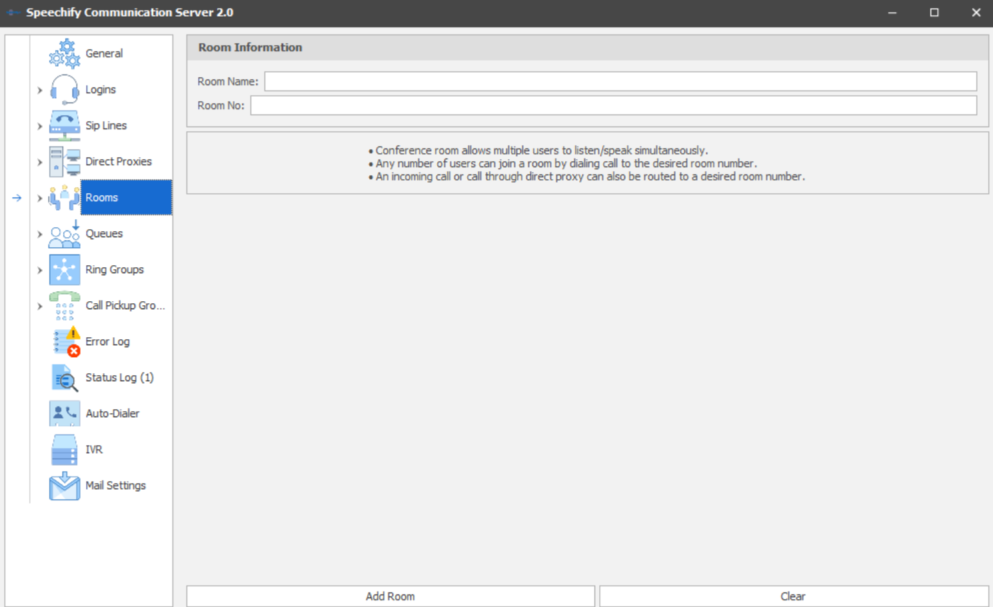
Task: Click the Sip Lines phone icon
Action: [x=65, y=125]
